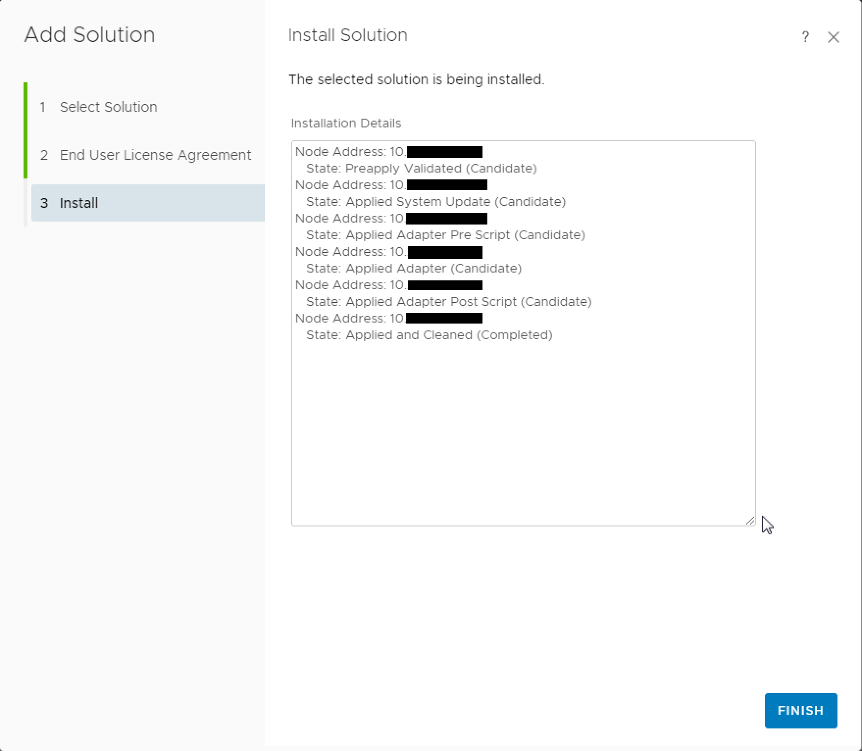Click the Applied Adapter Post Script line

click(449, 302)
